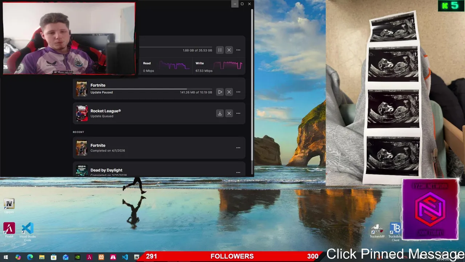465x262 pixels.
Task: Click the Rocket League cover thumbnail
Action: tap(82, 113)
